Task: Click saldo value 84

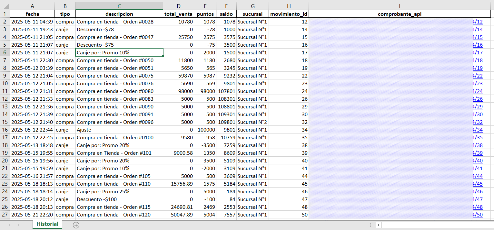Action: 226,199
